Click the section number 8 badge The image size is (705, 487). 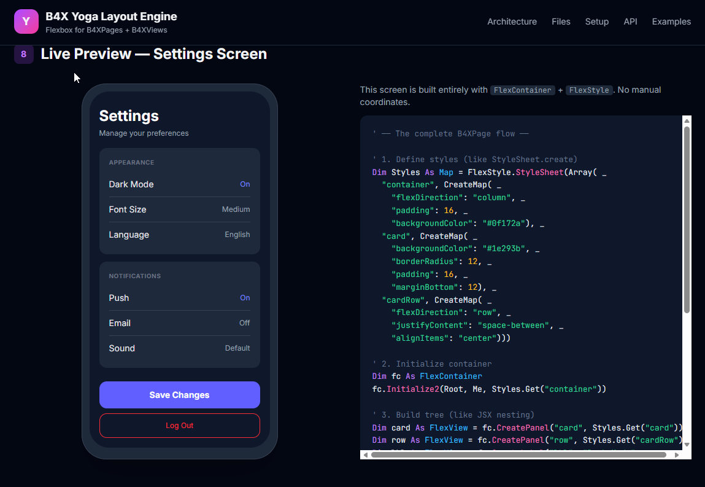pyautogui.click(x=24, y=54)
